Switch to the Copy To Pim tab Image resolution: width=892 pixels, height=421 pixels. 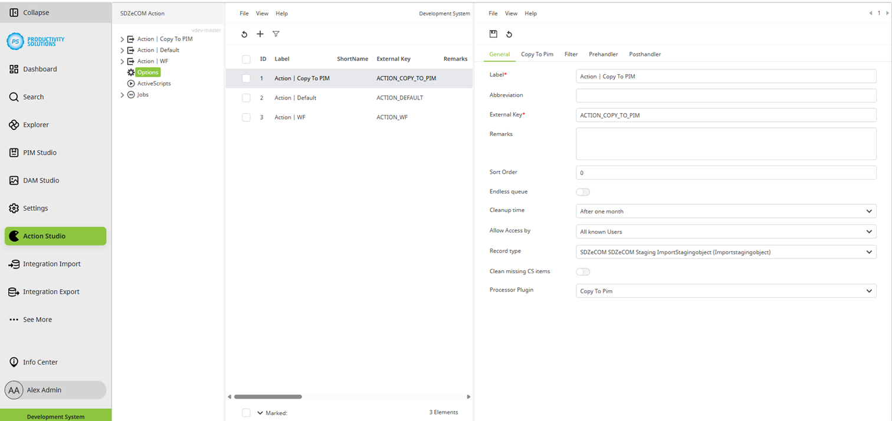click(x=537, y=54)
